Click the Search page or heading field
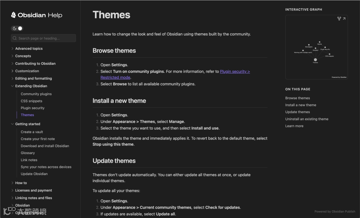 (43, 38)
